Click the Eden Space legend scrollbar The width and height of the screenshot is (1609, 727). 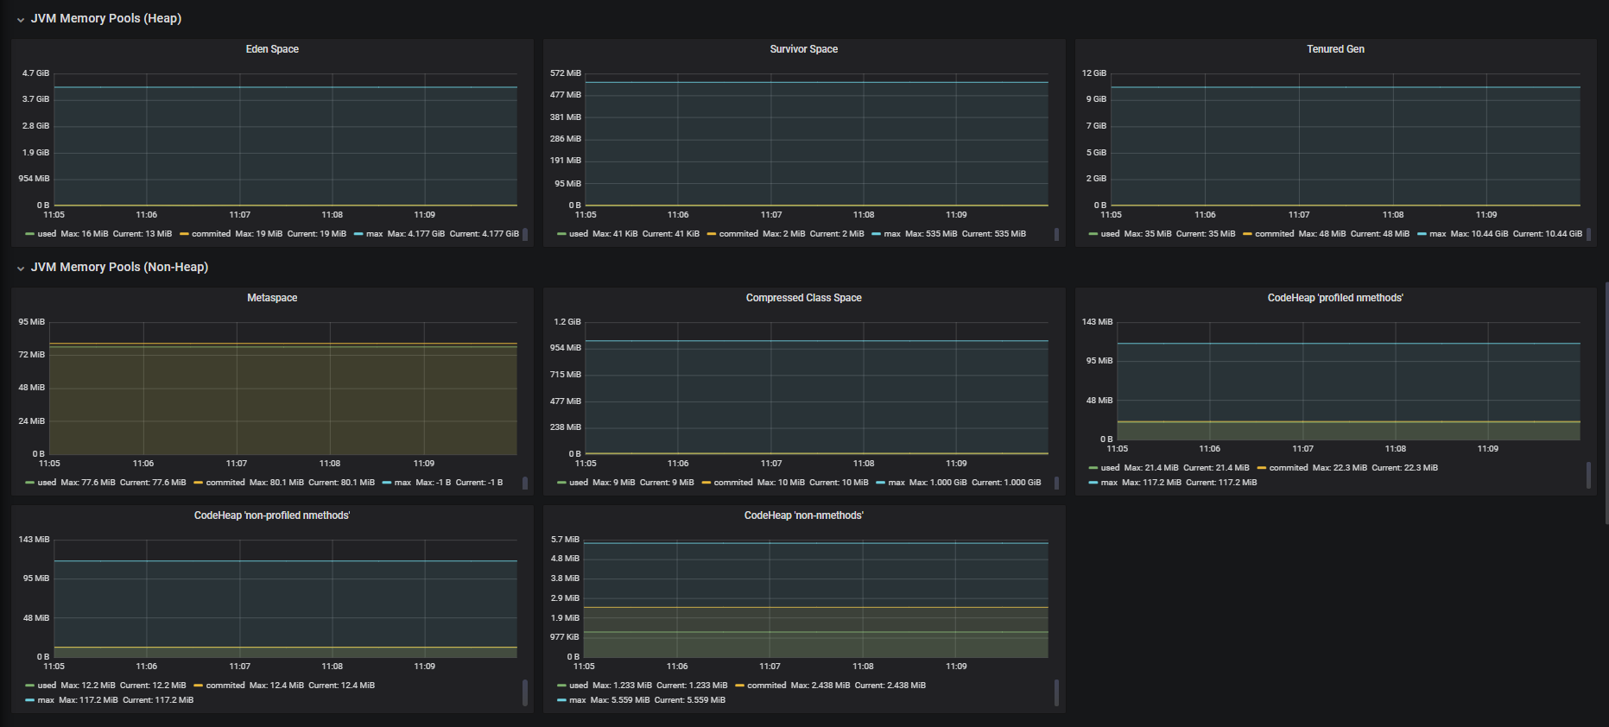(525, 234)
